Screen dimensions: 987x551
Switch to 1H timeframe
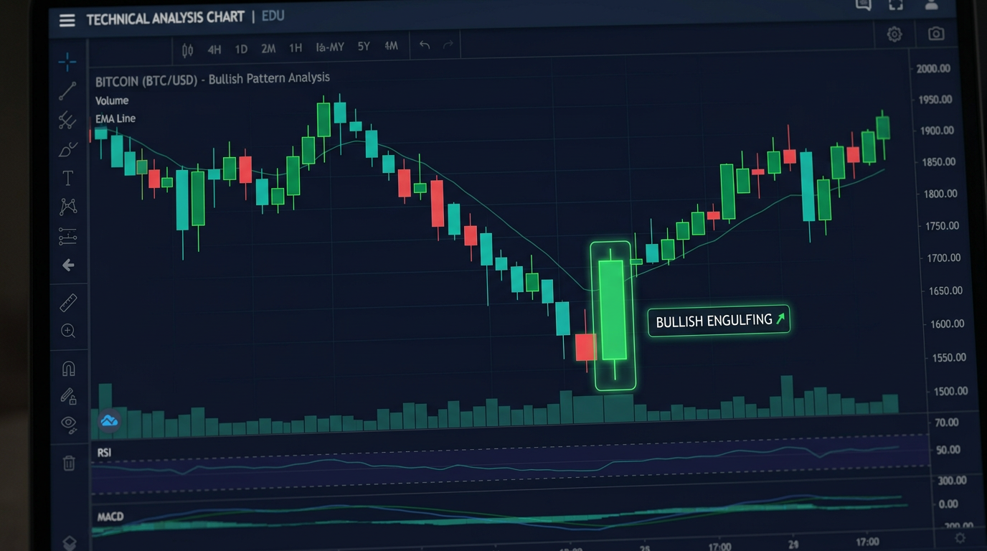coord(295,48)
